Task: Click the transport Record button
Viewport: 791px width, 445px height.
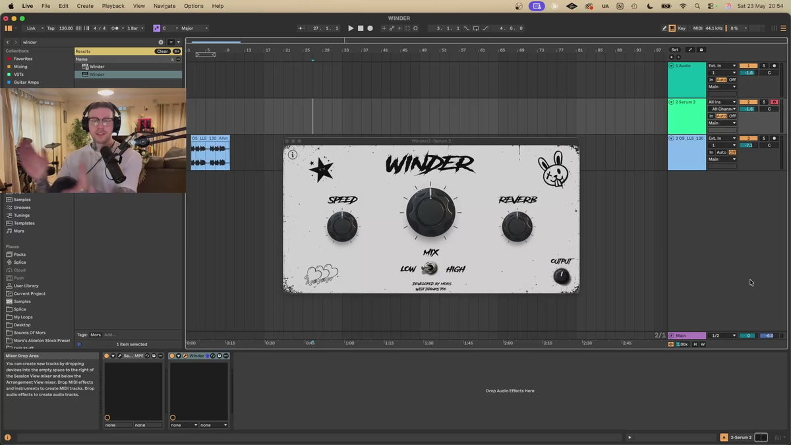Action: [370, 28]
